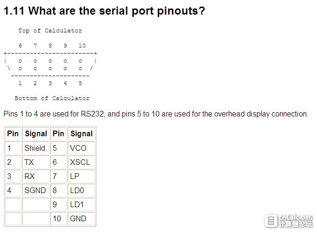Viewport: 317px width, 233px height.
Task: Click pin 10 label in diagram
Action: pyautogui.click(x=82, y=46)
